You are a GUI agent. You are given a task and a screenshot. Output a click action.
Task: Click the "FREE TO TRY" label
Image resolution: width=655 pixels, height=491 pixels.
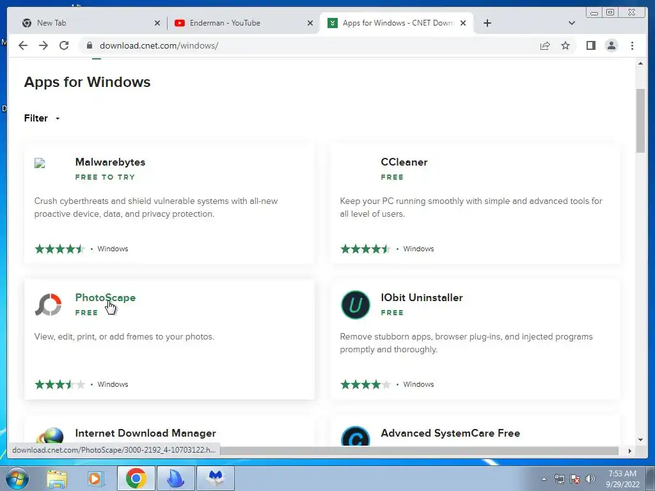coord(106,177)
